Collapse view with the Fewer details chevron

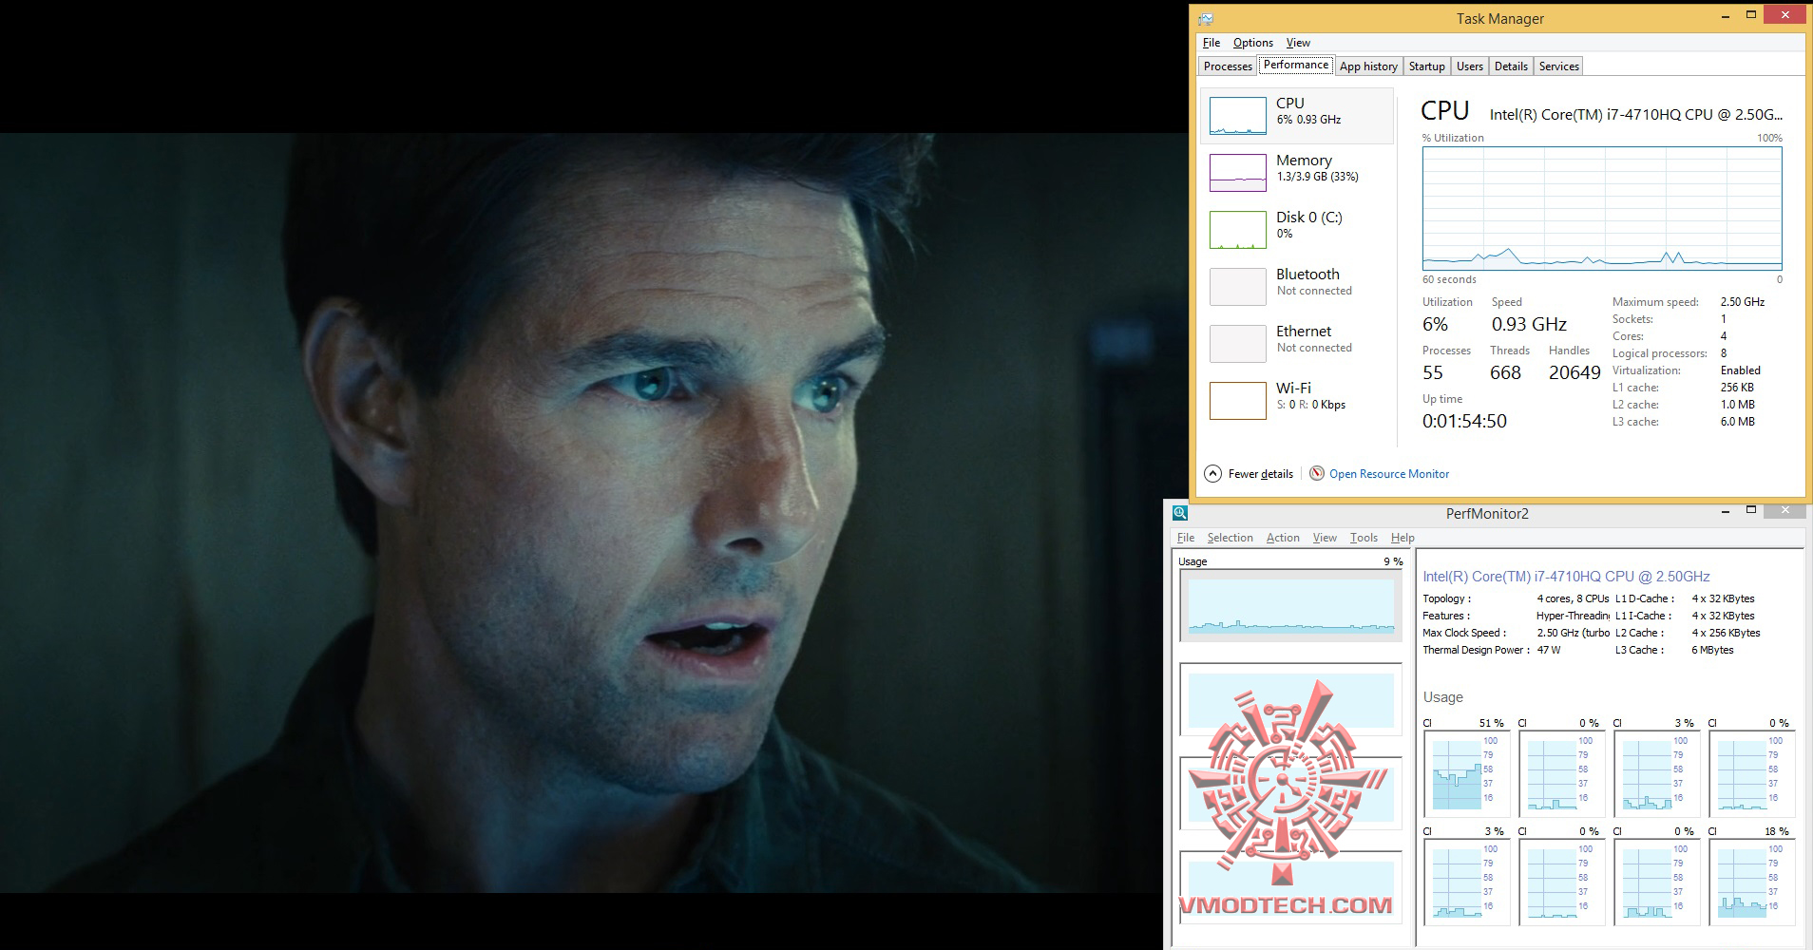(x=1212, y=473)
